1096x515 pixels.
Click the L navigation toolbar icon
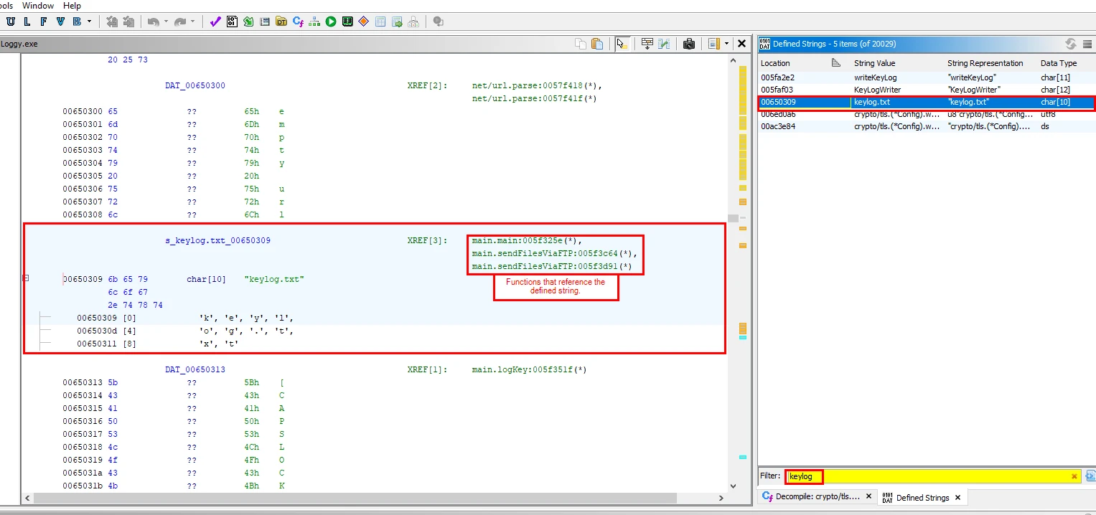click(27, 22)
